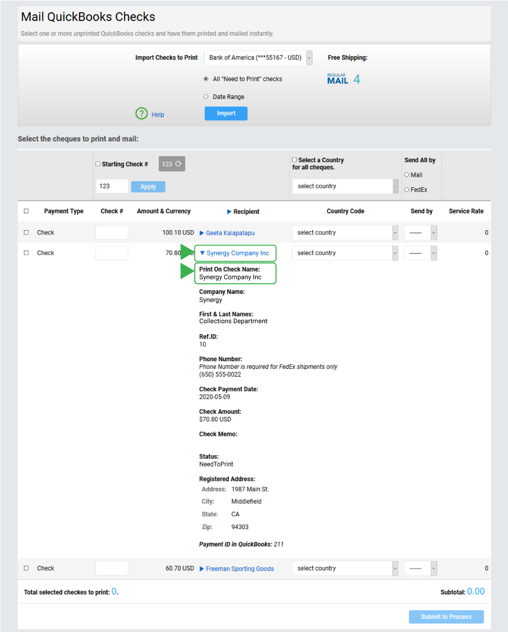Click the Amount & Currency column header

164,211
